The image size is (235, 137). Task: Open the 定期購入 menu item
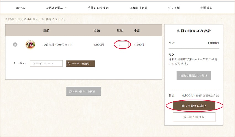[206, 8]
